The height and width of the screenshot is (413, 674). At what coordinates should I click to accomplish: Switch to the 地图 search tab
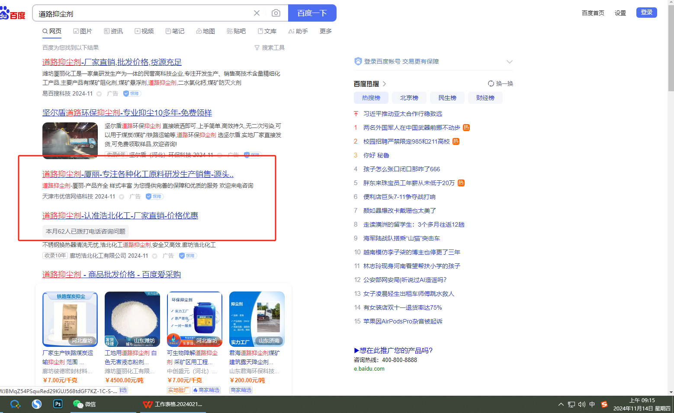(205, 31)
